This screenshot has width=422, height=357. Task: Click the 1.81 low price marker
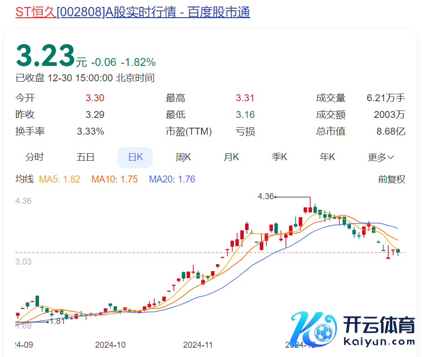click(x=57, y=321)
